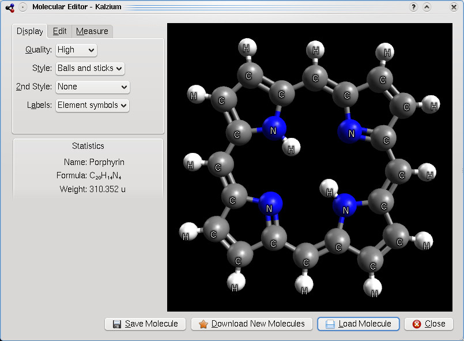The image size is (464, 341).
Task: Click the 'Weight: 310.352 u' text
Action: [92, 189]
